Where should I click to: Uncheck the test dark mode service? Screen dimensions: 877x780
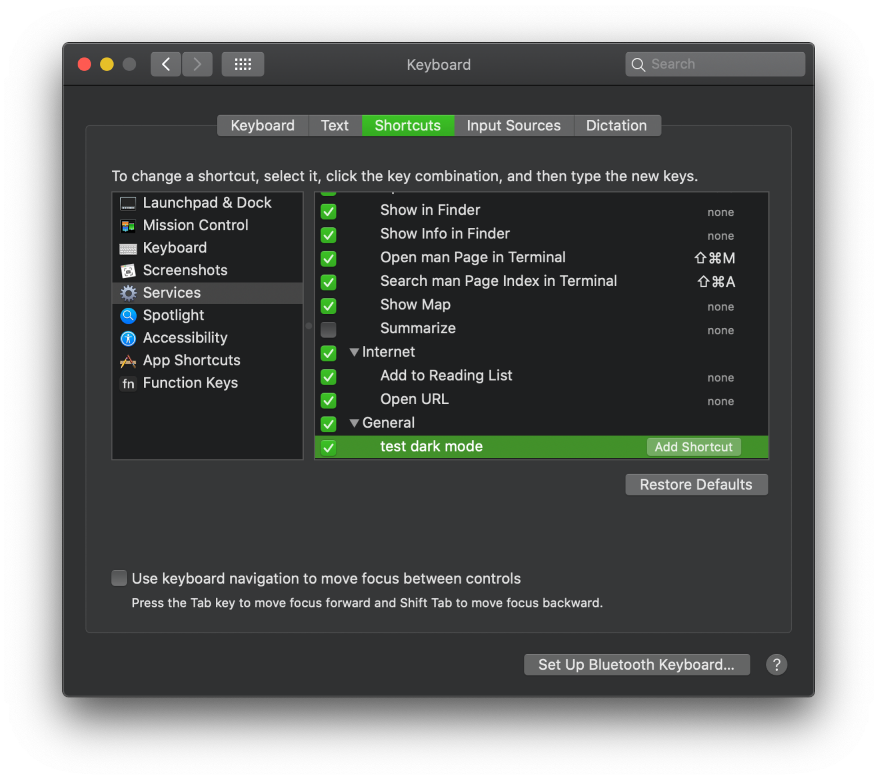point(328,447)
